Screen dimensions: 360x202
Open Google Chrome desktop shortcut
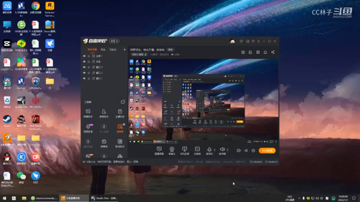36,8
